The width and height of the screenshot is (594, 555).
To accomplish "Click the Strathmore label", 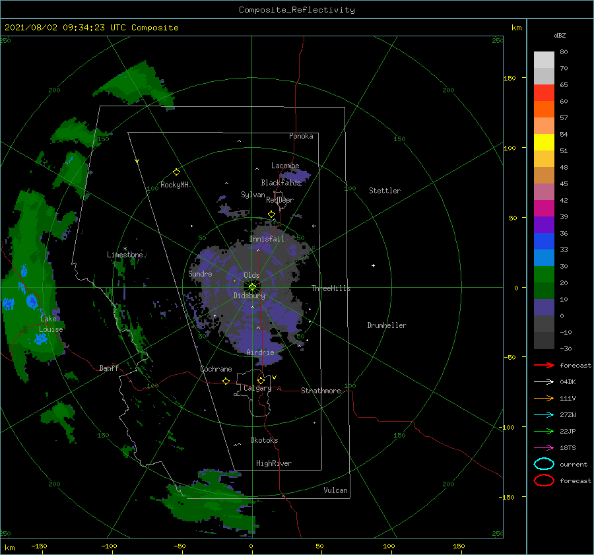I will coord(321,391).
